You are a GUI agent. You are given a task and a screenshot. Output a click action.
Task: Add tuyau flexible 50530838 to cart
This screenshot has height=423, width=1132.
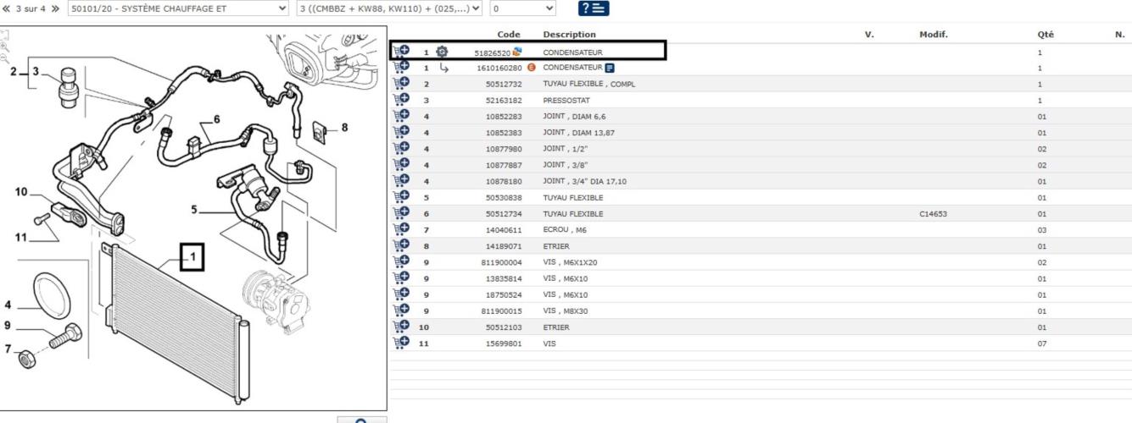click(x=402, y=197)
